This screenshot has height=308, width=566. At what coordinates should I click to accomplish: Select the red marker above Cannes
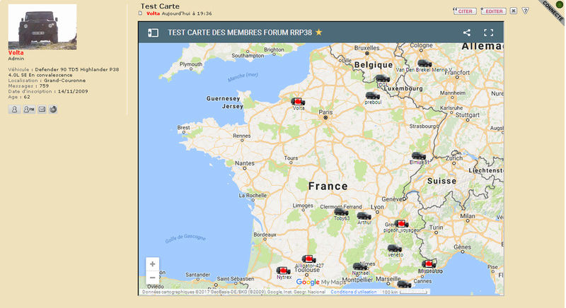(429, 264)
